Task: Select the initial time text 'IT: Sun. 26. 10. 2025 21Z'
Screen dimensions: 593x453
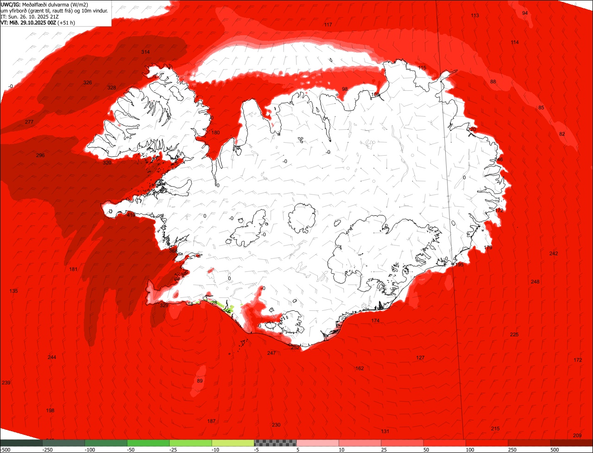Action: (29, 17)
